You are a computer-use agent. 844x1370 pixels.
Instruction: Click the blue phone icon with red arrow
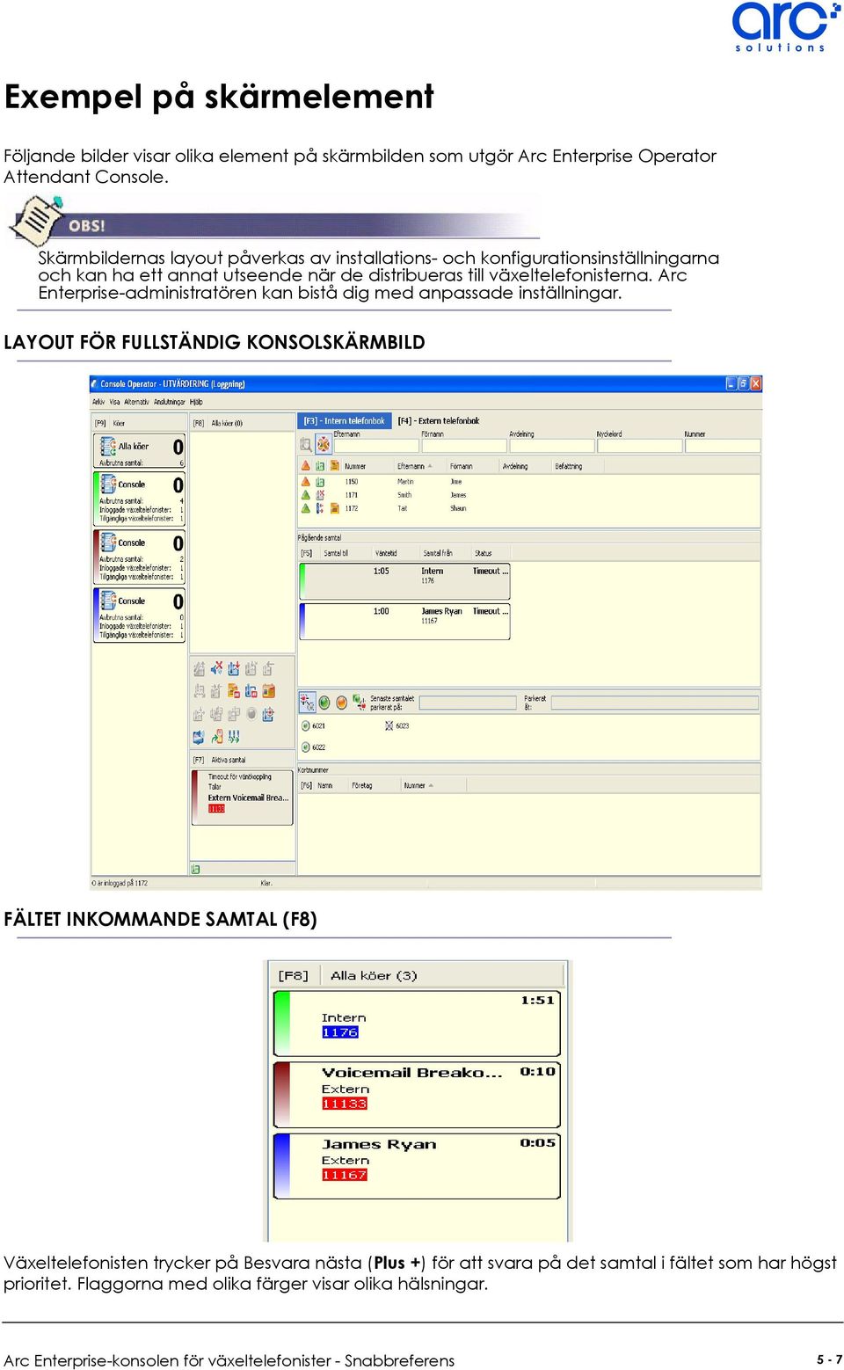pyautogui.click(x=234, y=668)
